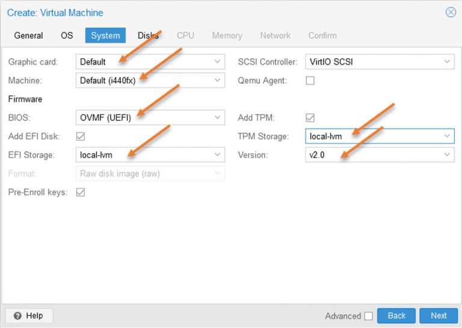Open the Machine type dropdown

click(x=217, y=80)
